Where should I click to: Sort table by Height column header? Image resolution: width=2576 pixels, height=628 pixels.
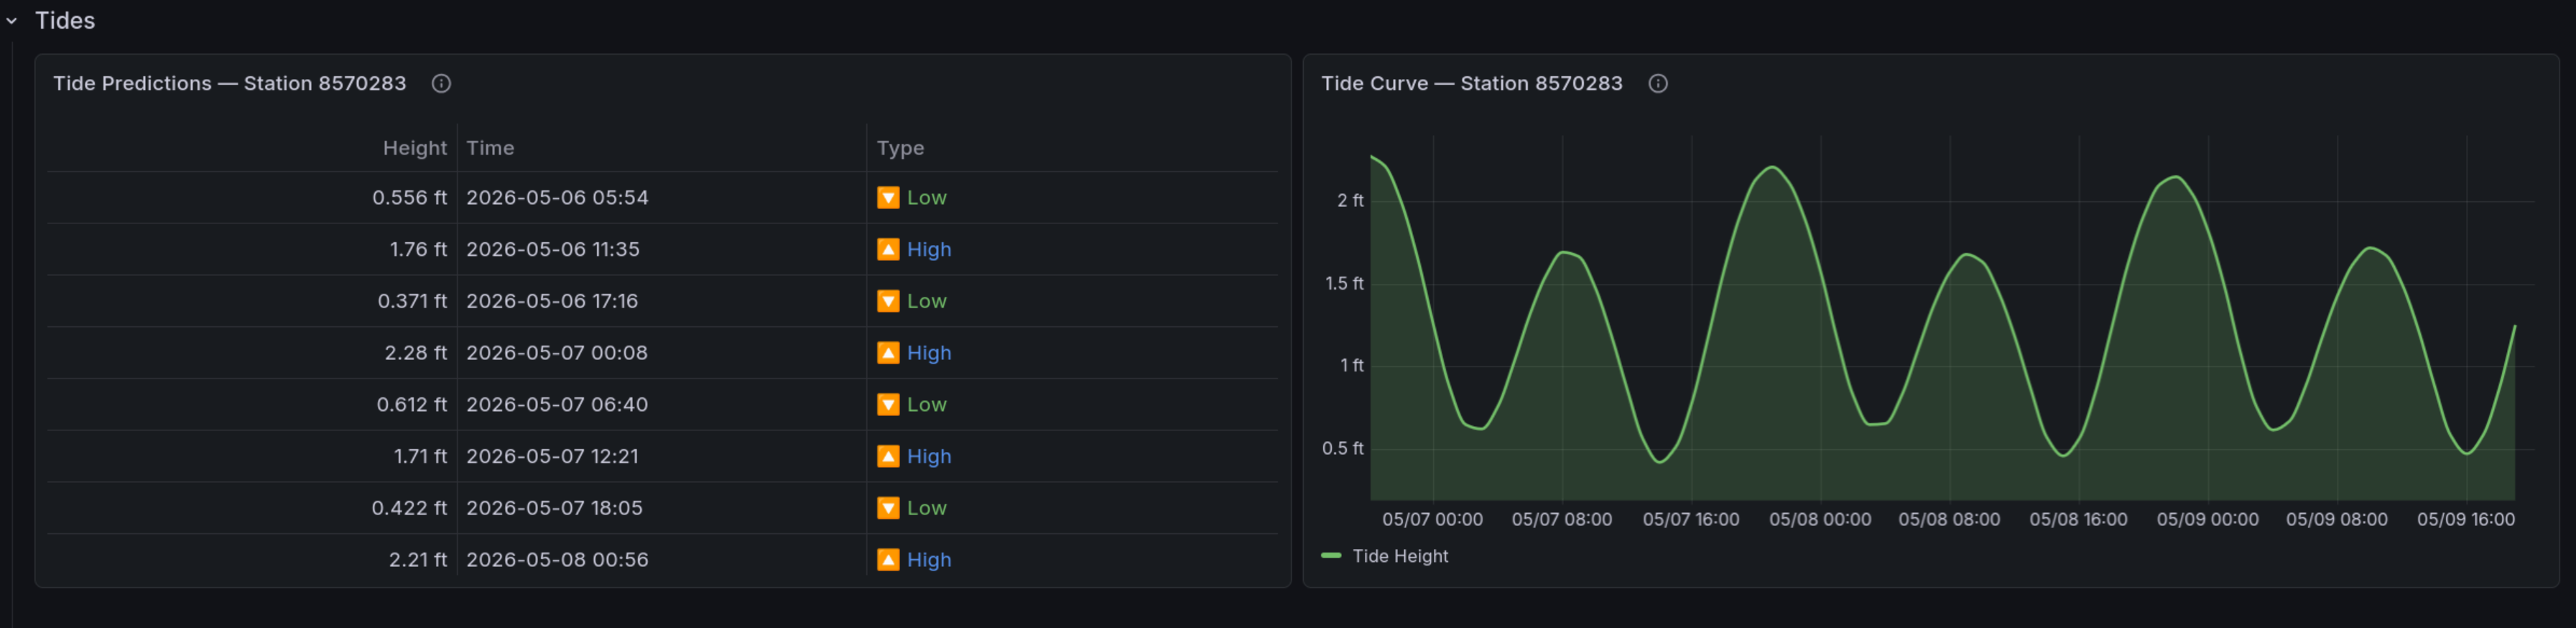[x=414, y=148]
